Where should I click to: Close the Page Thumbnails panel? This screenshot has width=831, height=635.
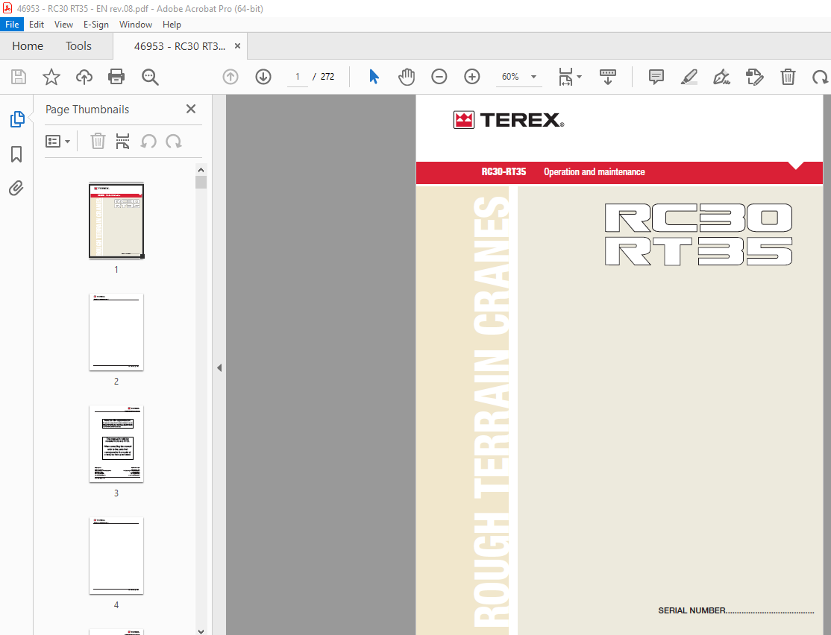point(191,109)
